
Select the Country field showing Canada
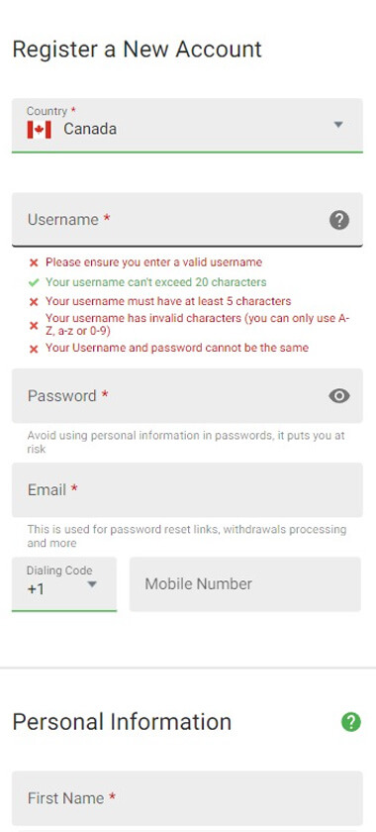(x=187, y=126)
